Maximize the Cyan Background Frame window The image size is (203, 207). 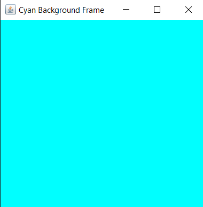tap(157, 10)
